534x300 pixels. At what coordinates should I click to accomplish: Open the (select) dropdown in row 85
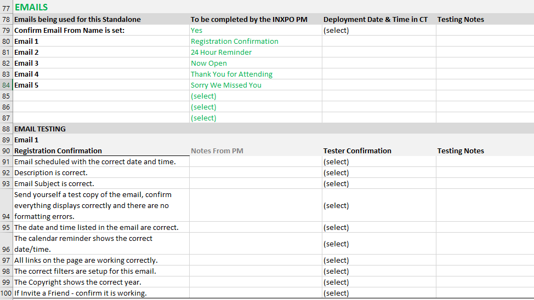[203, 96]
